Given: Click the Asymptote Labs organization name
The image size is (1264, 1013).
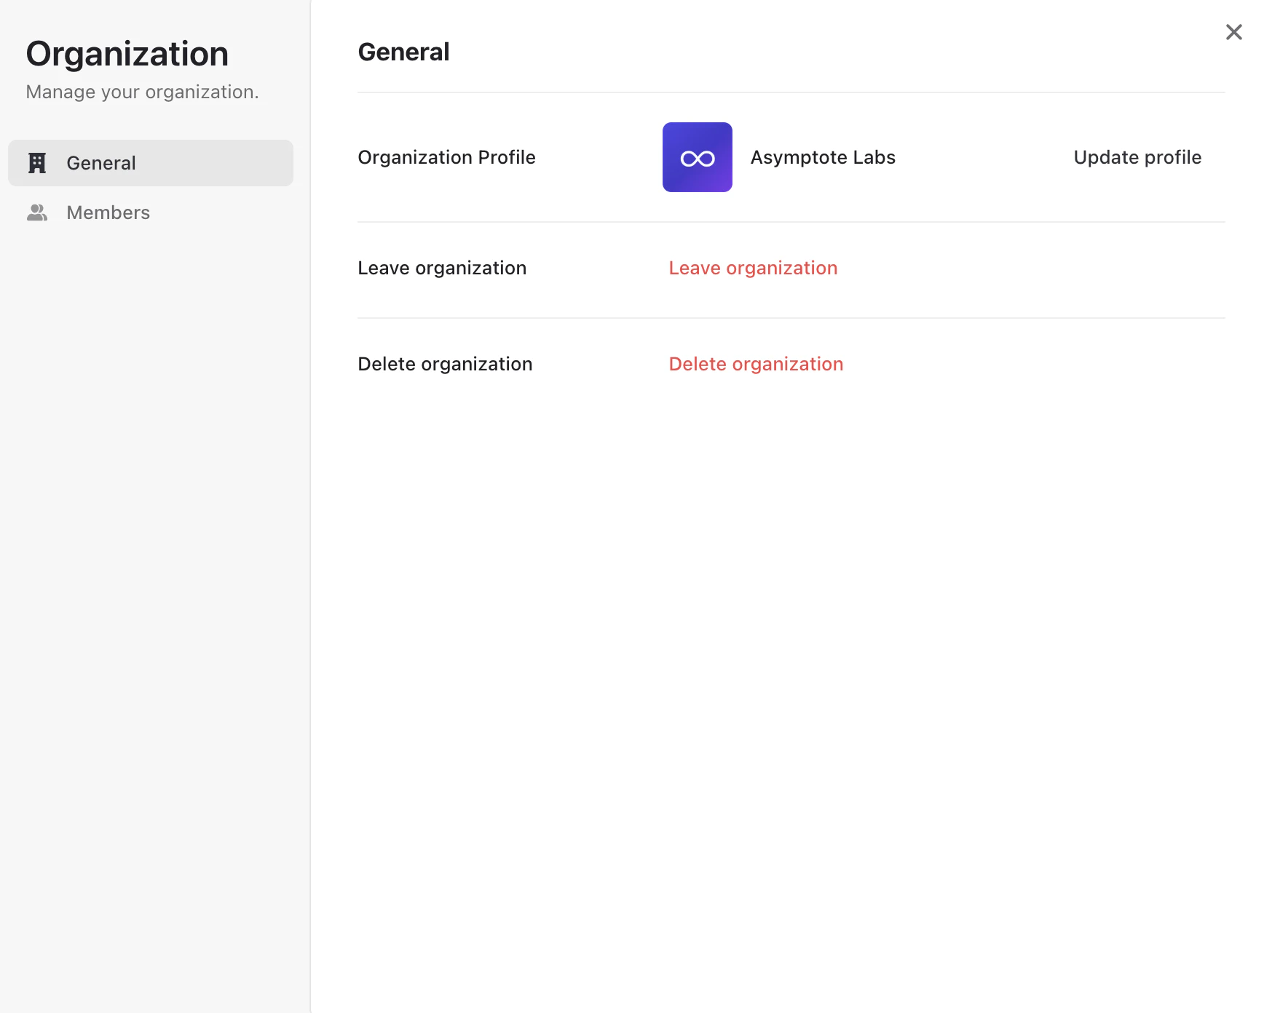Looking at the screenshot, I should pyautogui.click(x=823, y=157).
